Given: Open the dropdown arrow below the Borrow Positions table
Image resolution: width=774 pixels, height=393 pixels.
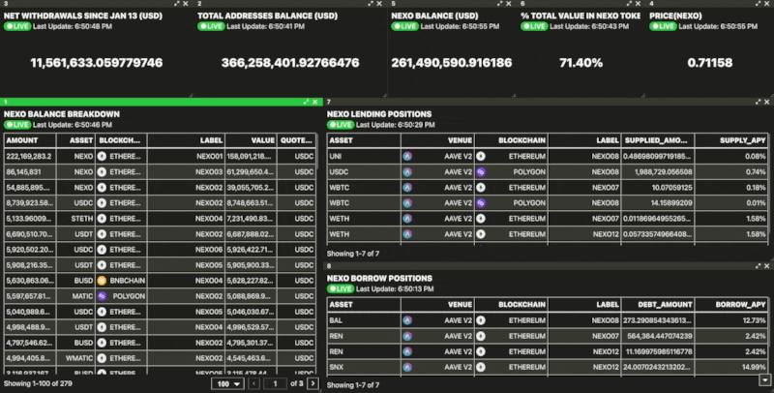Looking at the screenshot, I should (x=765, y=379).
